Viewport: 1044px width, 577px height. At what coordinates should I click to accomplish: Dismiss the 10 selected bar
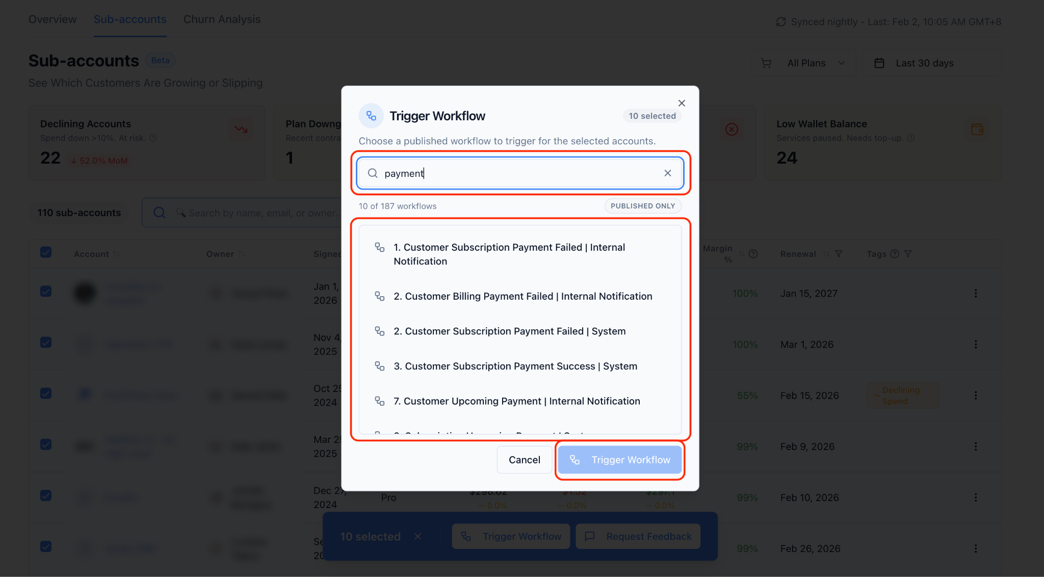point(417,536)
